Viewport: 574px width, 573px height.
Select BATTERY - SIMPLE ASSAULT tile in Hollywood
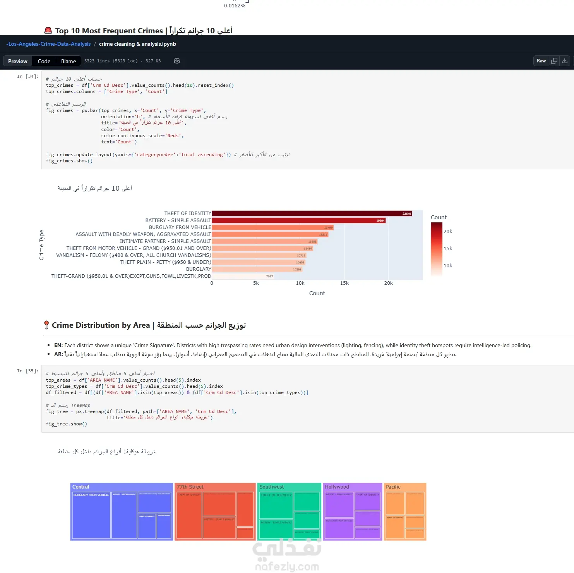[x=339, y=504]
